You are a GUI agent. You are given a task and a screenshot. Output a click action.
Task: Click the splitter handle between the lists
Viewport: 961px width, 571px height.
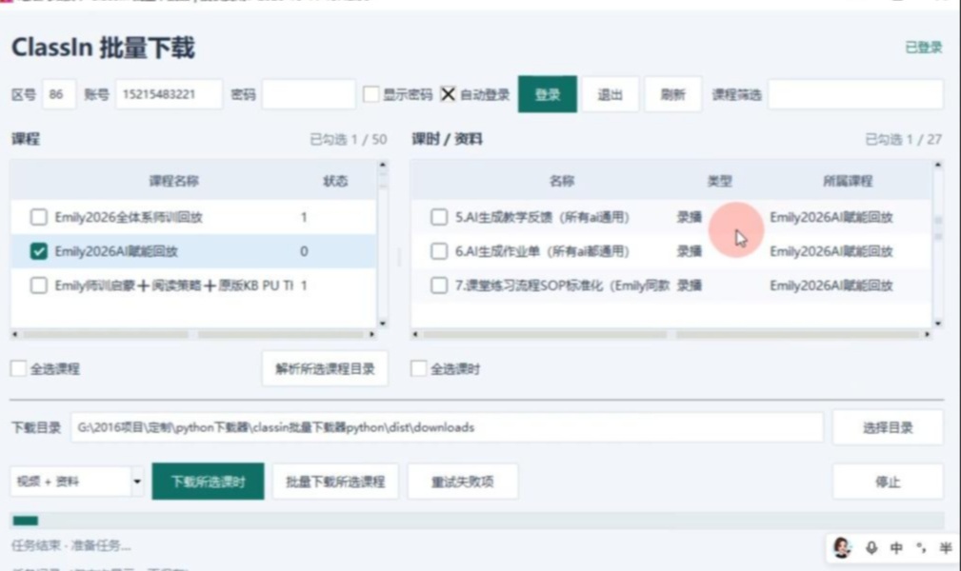(x=398, y=257)
